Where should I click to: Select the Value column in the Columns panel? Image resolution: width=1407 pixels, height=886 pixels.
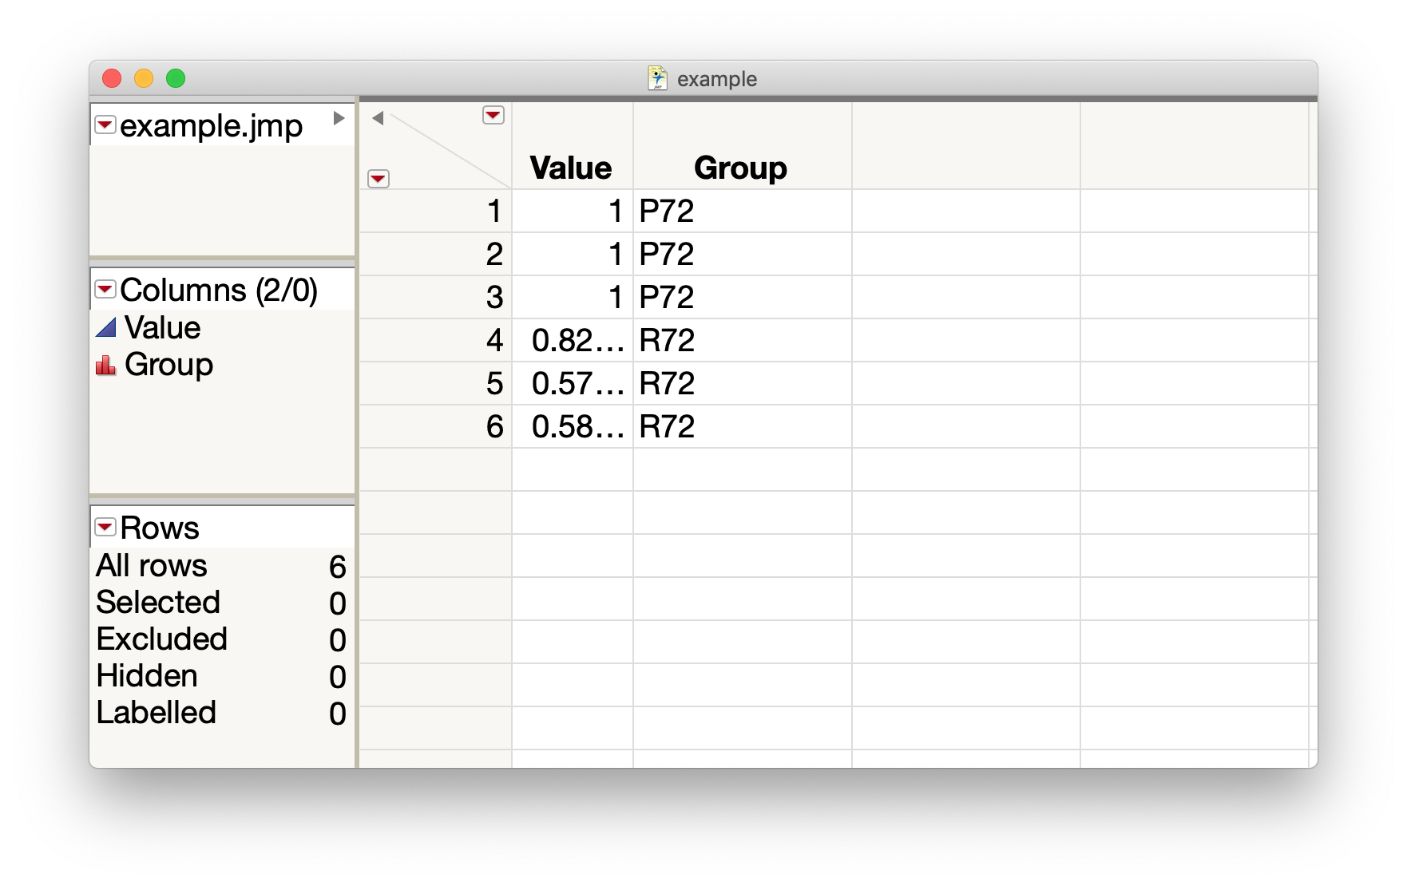tap(163, 326)
